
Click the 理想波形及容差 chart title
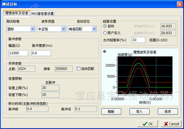tap(145, 52)
